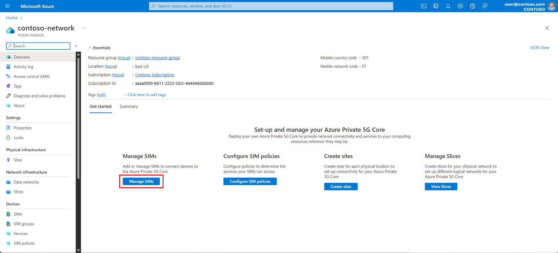Click the Manage SIMs button
The image size is (558, 253).
point(141,182)
